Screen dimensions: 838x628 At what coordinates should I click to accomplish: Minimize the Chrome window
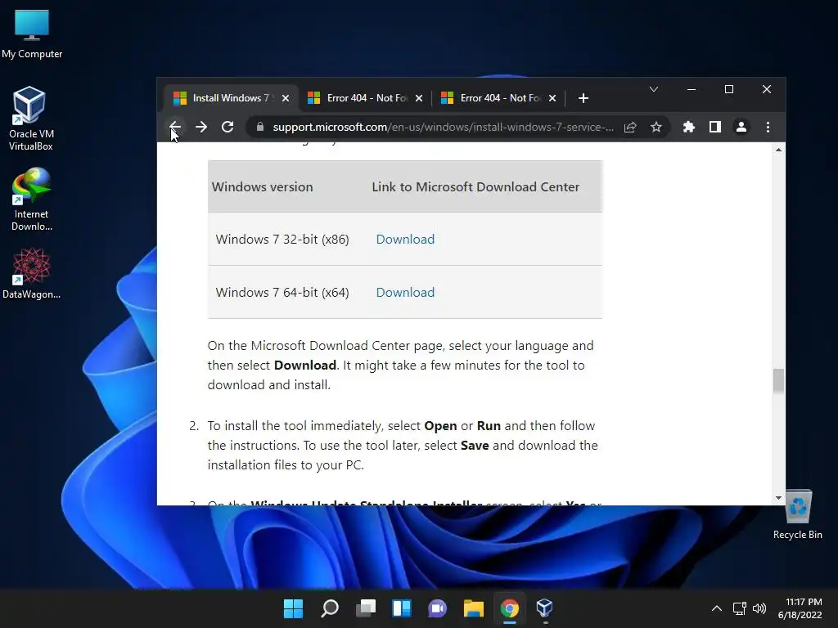point(692,89)
